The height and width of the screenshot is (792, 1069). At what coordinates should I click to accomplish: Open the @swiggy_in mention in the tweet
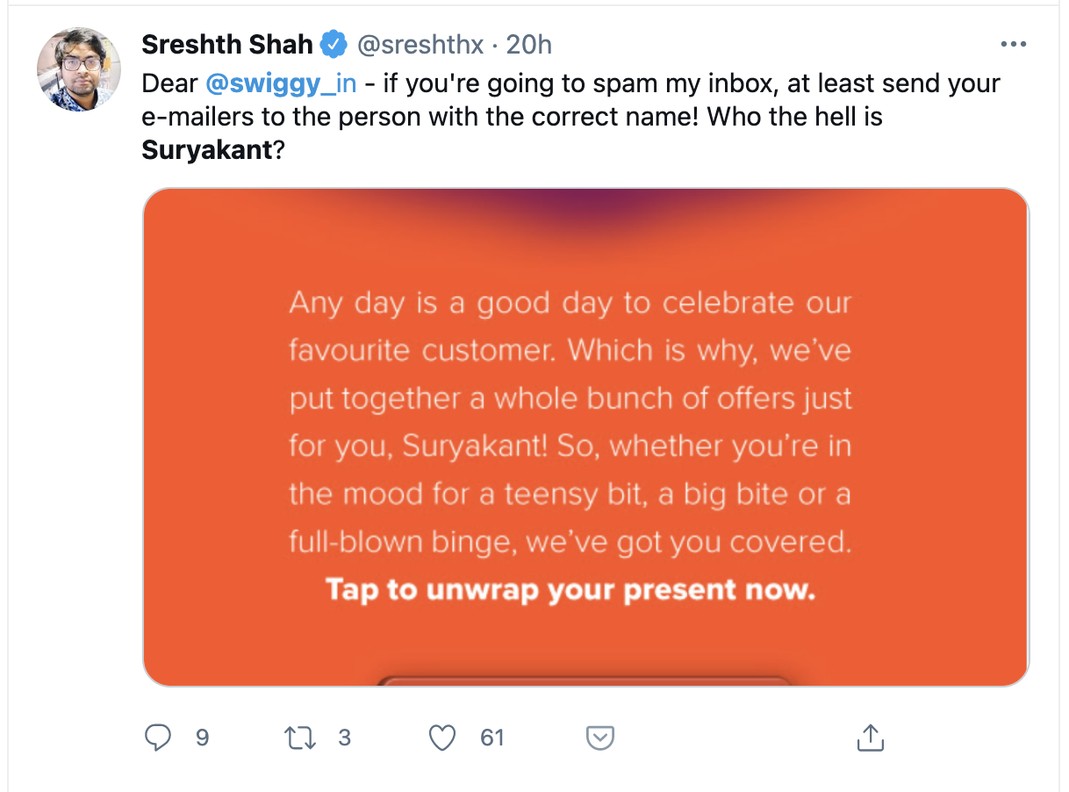click(x=281, y=83)
